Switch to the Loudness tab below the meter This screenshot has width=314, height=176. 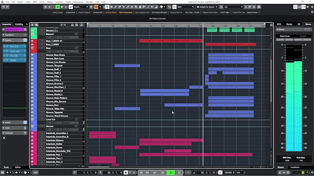tap(295, 167)
